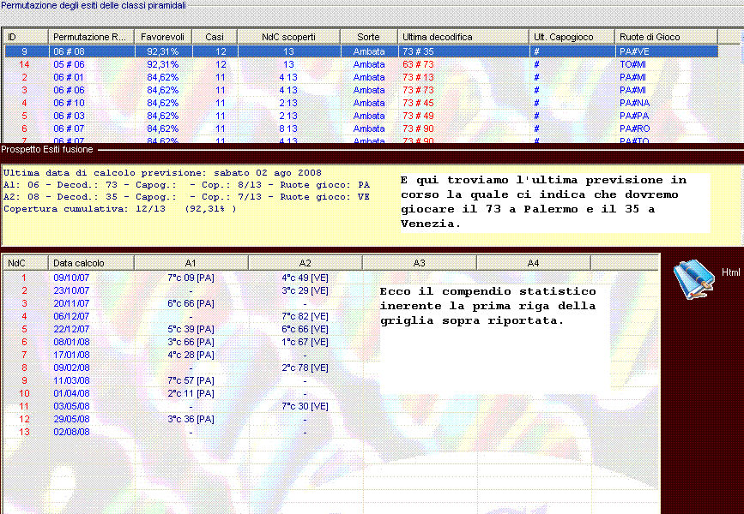The height and width of the screenshot is (514, 744).
Task: Select the calculation date 06/12/07
Action: [x=71, y=316]
